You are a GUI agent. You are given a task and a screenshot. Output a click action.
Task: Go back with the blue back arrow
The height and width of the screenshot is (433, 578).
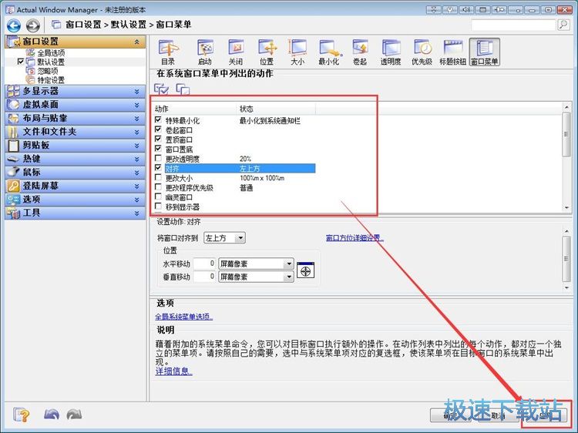[x=14, y=25]
